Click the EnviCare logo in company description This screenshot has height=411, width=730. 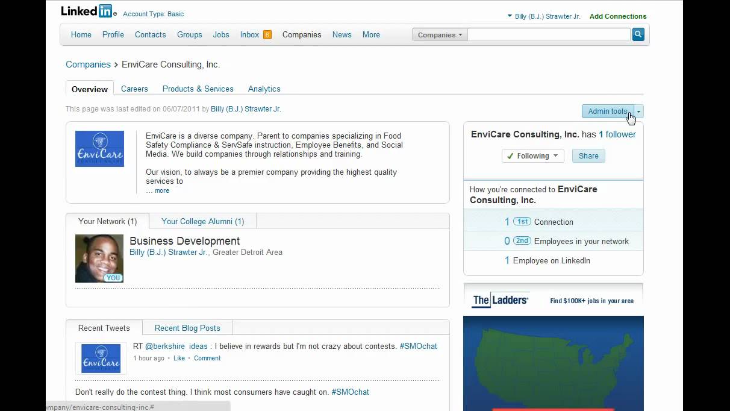click(99, 149)
